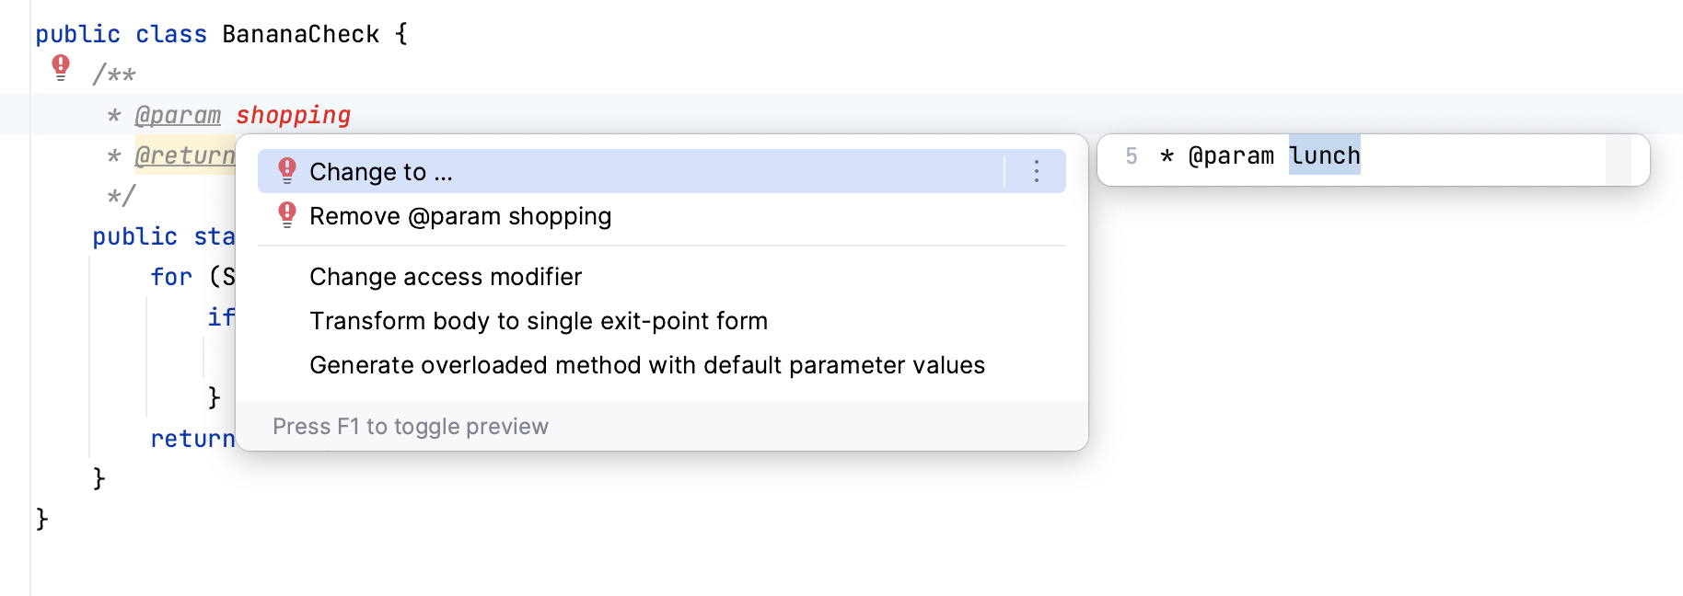Click the error icon beside Change to ...
1683x596 pixels.
coord(287,170)
